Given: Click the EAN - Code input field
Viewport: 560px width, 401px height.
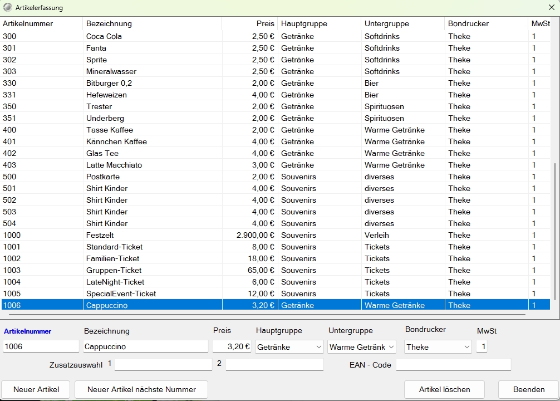Looking at the screenshot, I should 454,365.
